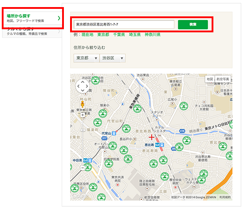Click the 埼玉県 example link
Viewport: 244px width, 209px height.
135,35
